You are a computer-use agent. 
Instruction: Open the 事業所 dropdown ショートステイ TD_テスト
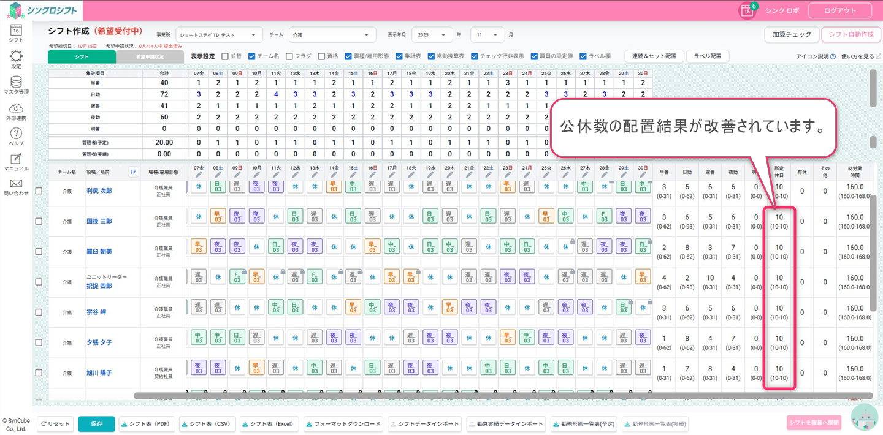pyautogui.click(x=219, y=35)
